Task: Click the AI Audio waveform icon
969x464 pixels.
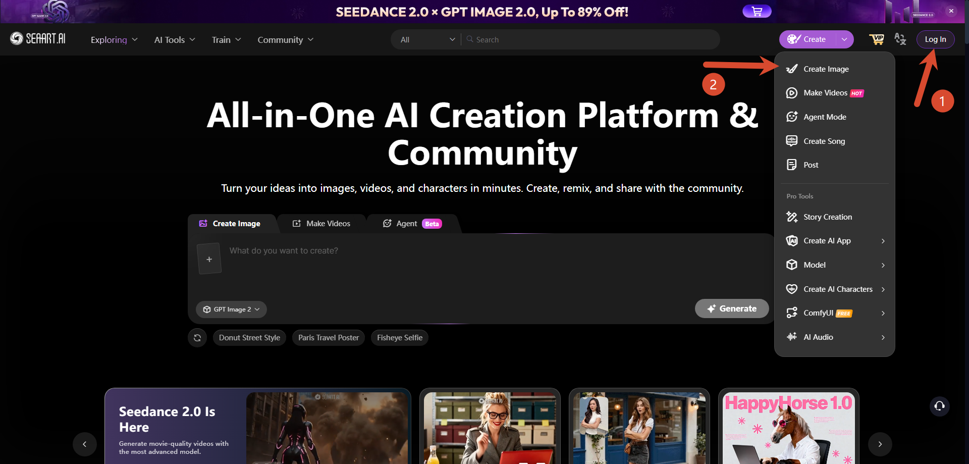Action: [792, 337]
